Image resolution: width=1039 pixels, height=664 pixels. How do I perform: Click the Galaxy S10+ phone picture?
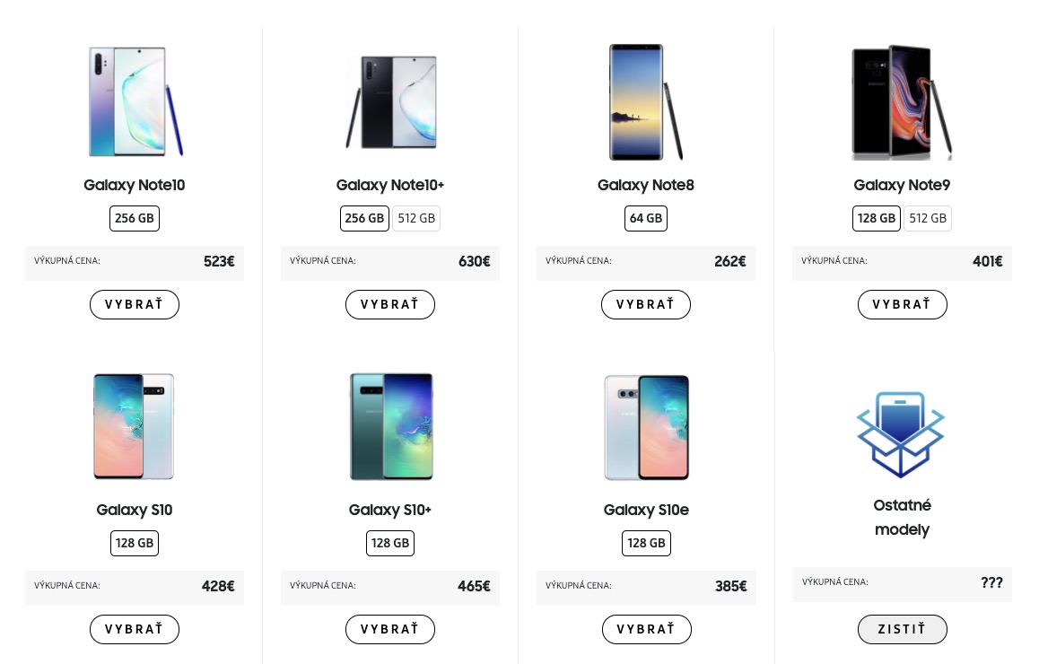[x=391, y=426]
